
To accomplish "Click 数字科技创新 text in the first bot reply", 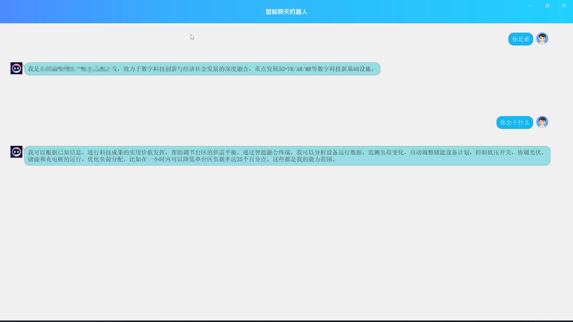I will [x=159, y=69].
